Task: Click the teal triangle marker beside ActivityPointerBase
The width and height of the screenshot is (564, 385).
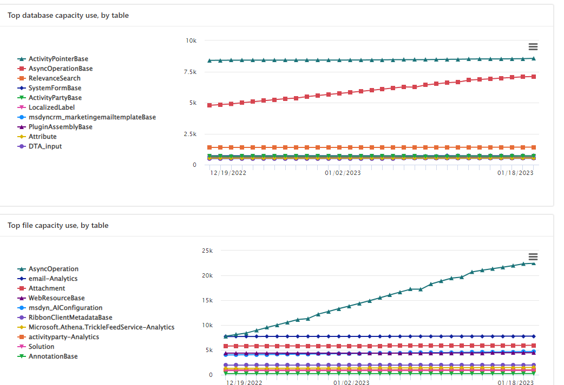Action: [x=22, y=59]
